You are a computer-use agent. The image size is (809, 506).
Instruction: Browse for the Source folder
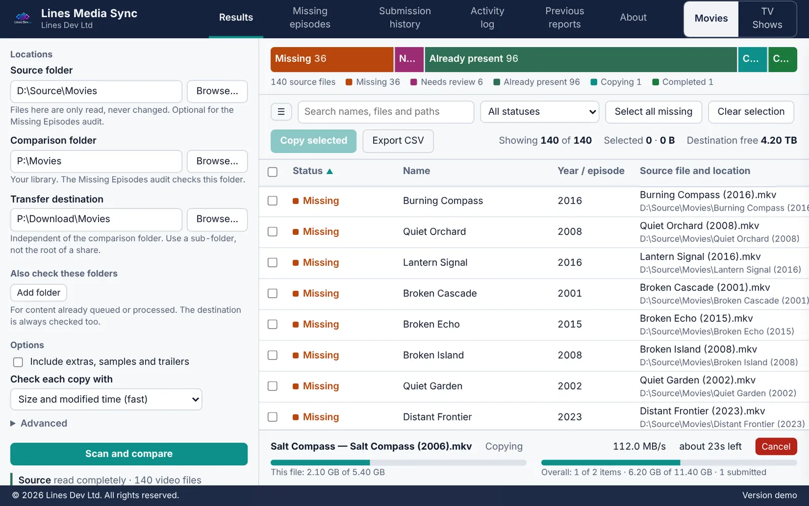[x=217, y=91]
